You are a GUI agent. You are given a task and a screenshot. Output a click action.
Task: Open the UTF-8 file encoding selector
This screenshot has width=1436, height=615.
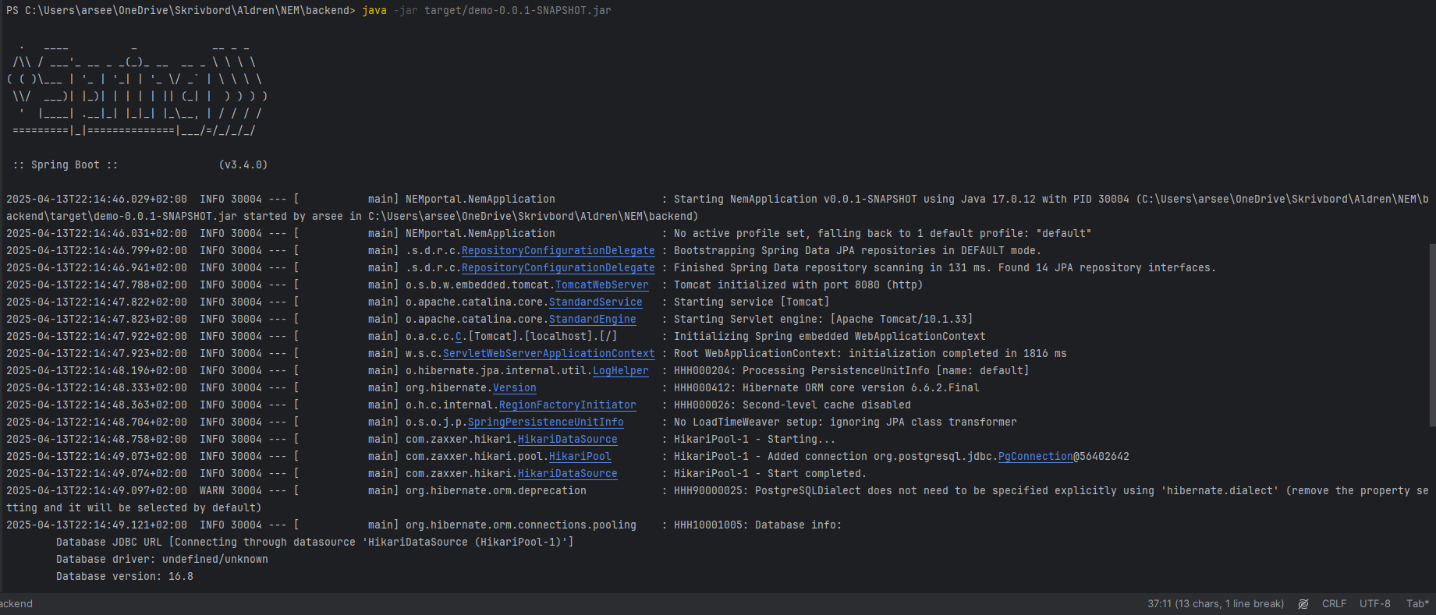1374,604
